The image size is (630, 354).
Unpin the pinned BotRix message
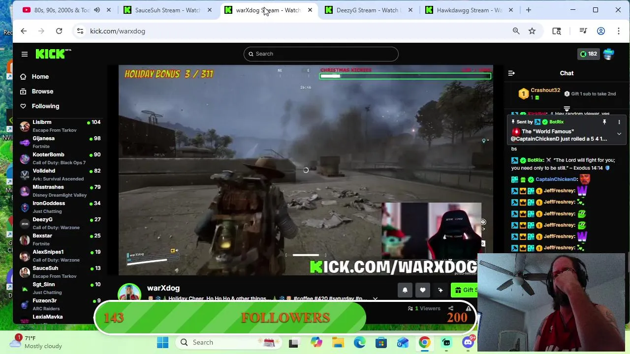(x=604, y=122)
